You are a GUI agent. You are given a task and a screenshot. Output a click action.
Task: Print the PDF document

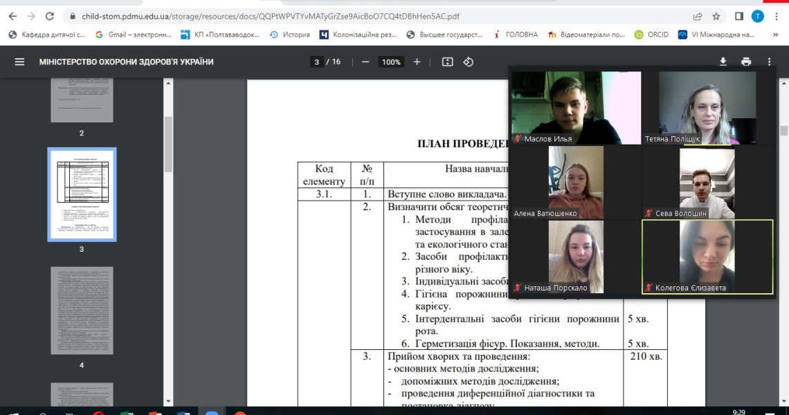(x=745, y=62)
